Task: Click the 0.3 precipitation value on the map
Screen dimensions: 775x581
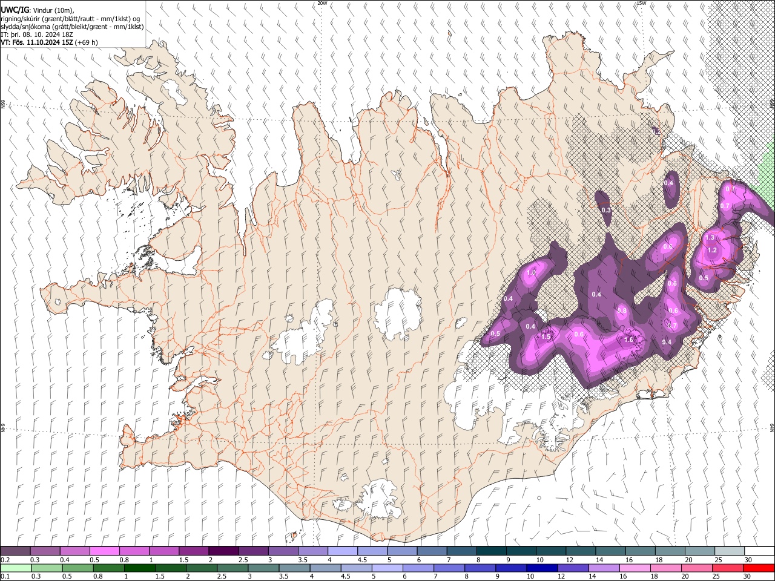Action: pos(606,210)
